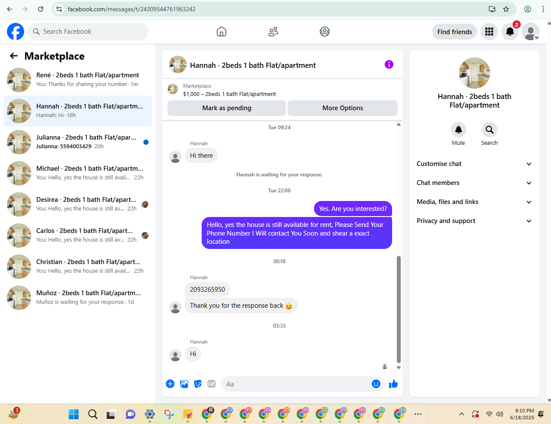Open more actions plus icon in composer

pyautogui.click(x=170, y=384)
